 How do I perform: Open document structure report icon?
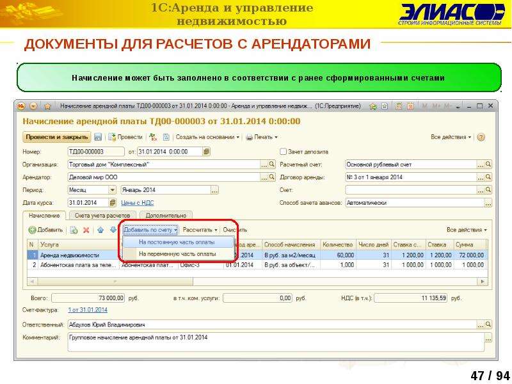[166, 137]
